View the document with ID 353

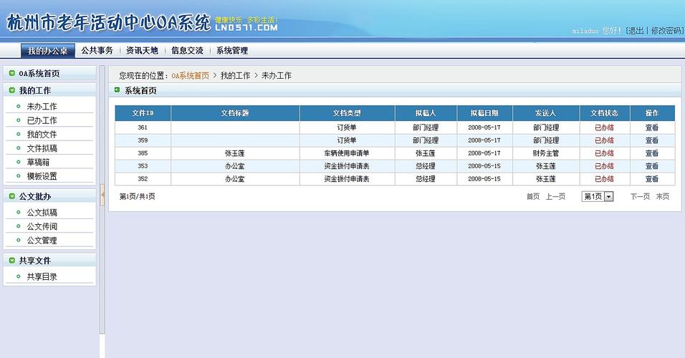(x=652, y=166)
